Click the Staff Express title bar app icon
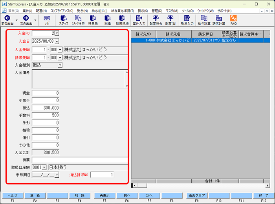Image resolution: width=275 pixels, height=204 pixels. pyautogui.click(x=4, y=4)
